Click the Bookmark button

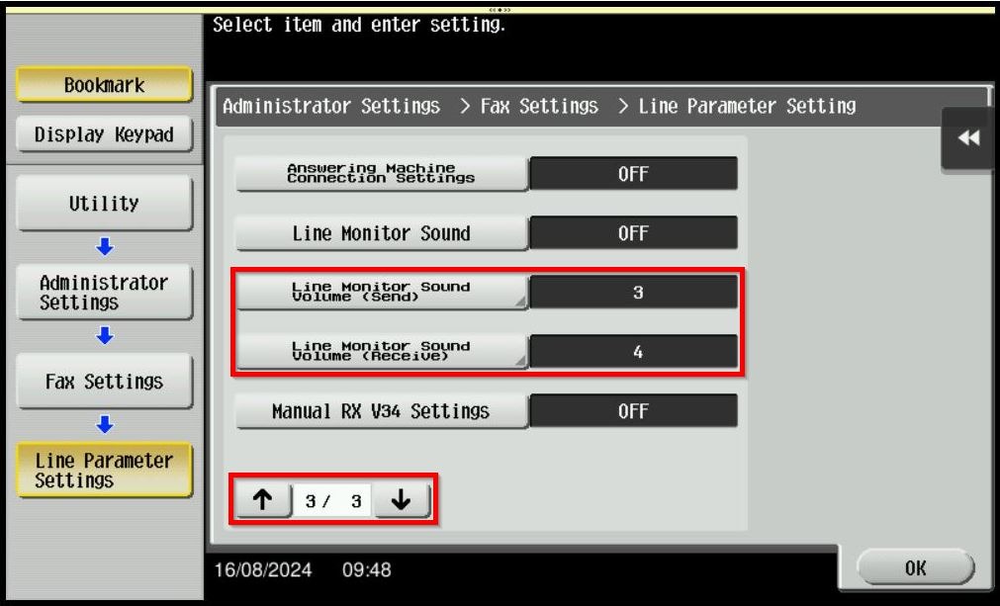point(104,85)
